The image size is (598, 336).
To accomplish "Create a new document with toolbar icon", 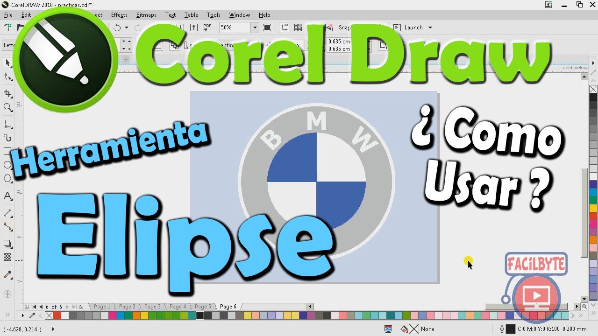I will [x=7, y=28].
